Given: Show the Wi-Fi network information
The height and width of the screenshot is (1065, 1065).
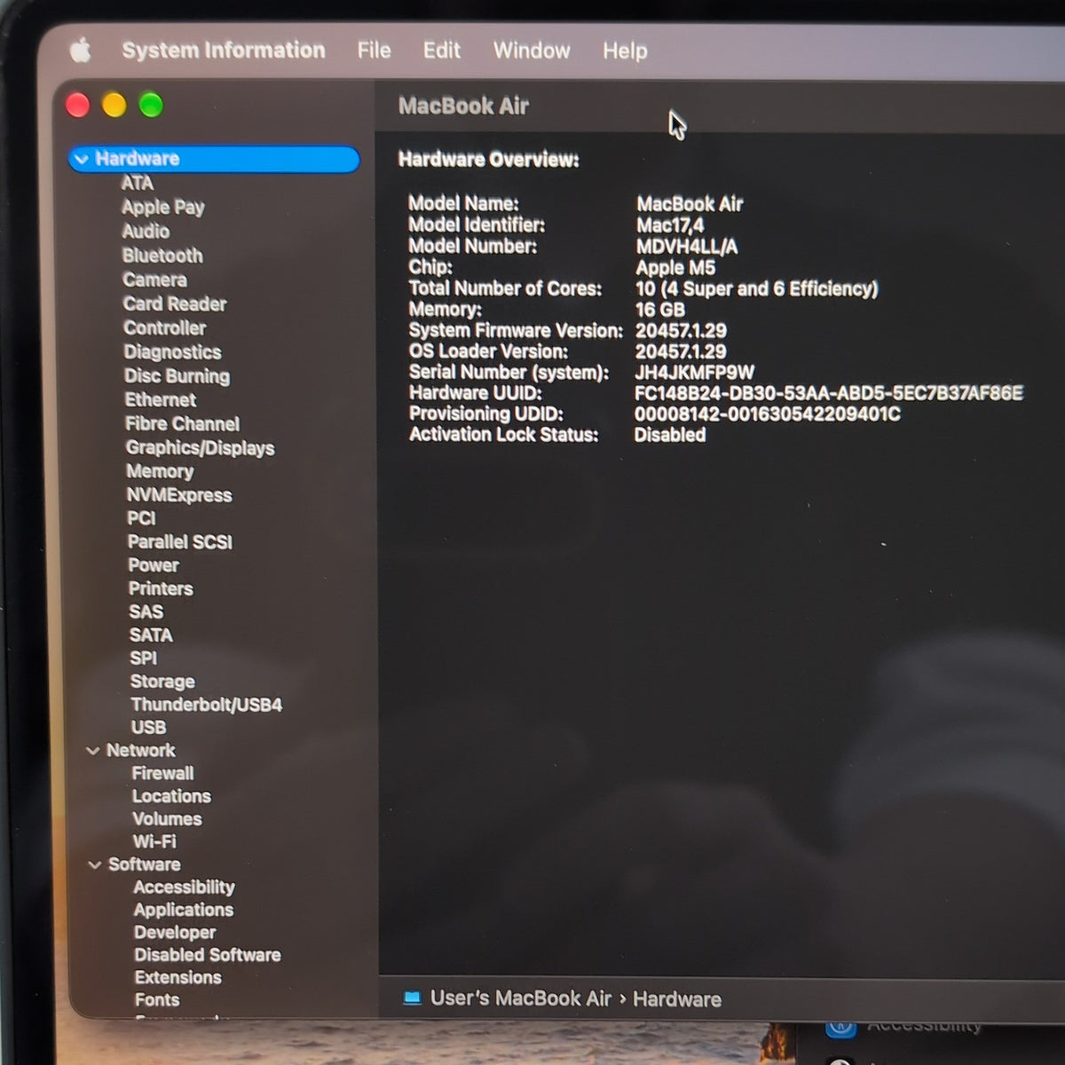Looking at the screenshot, I should (154, 841).
